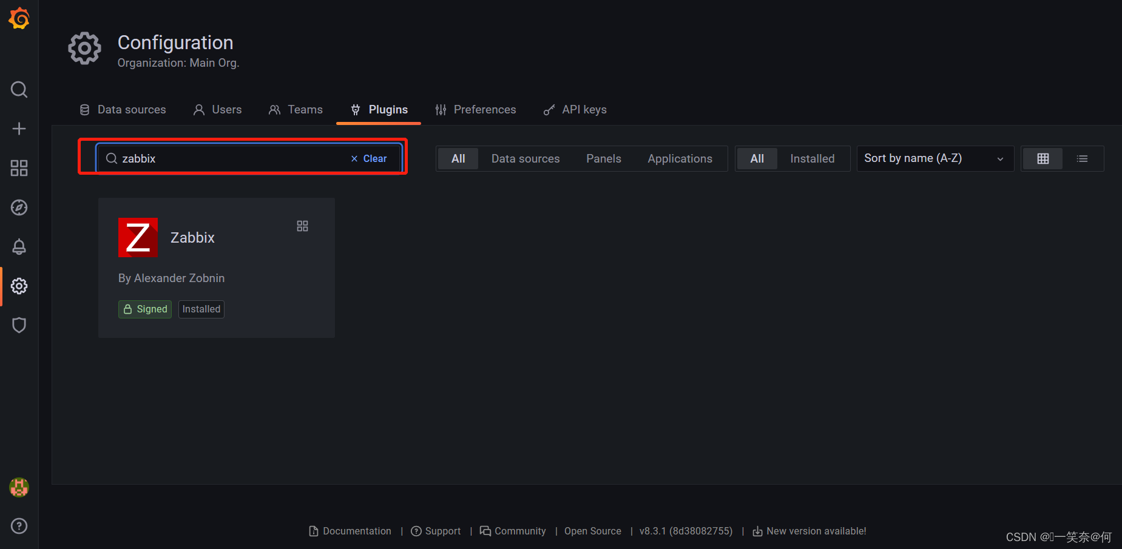Screen dimensions: 1122x549
Task: Click the Zabbix red Z logo
Action: pos(138,237)
